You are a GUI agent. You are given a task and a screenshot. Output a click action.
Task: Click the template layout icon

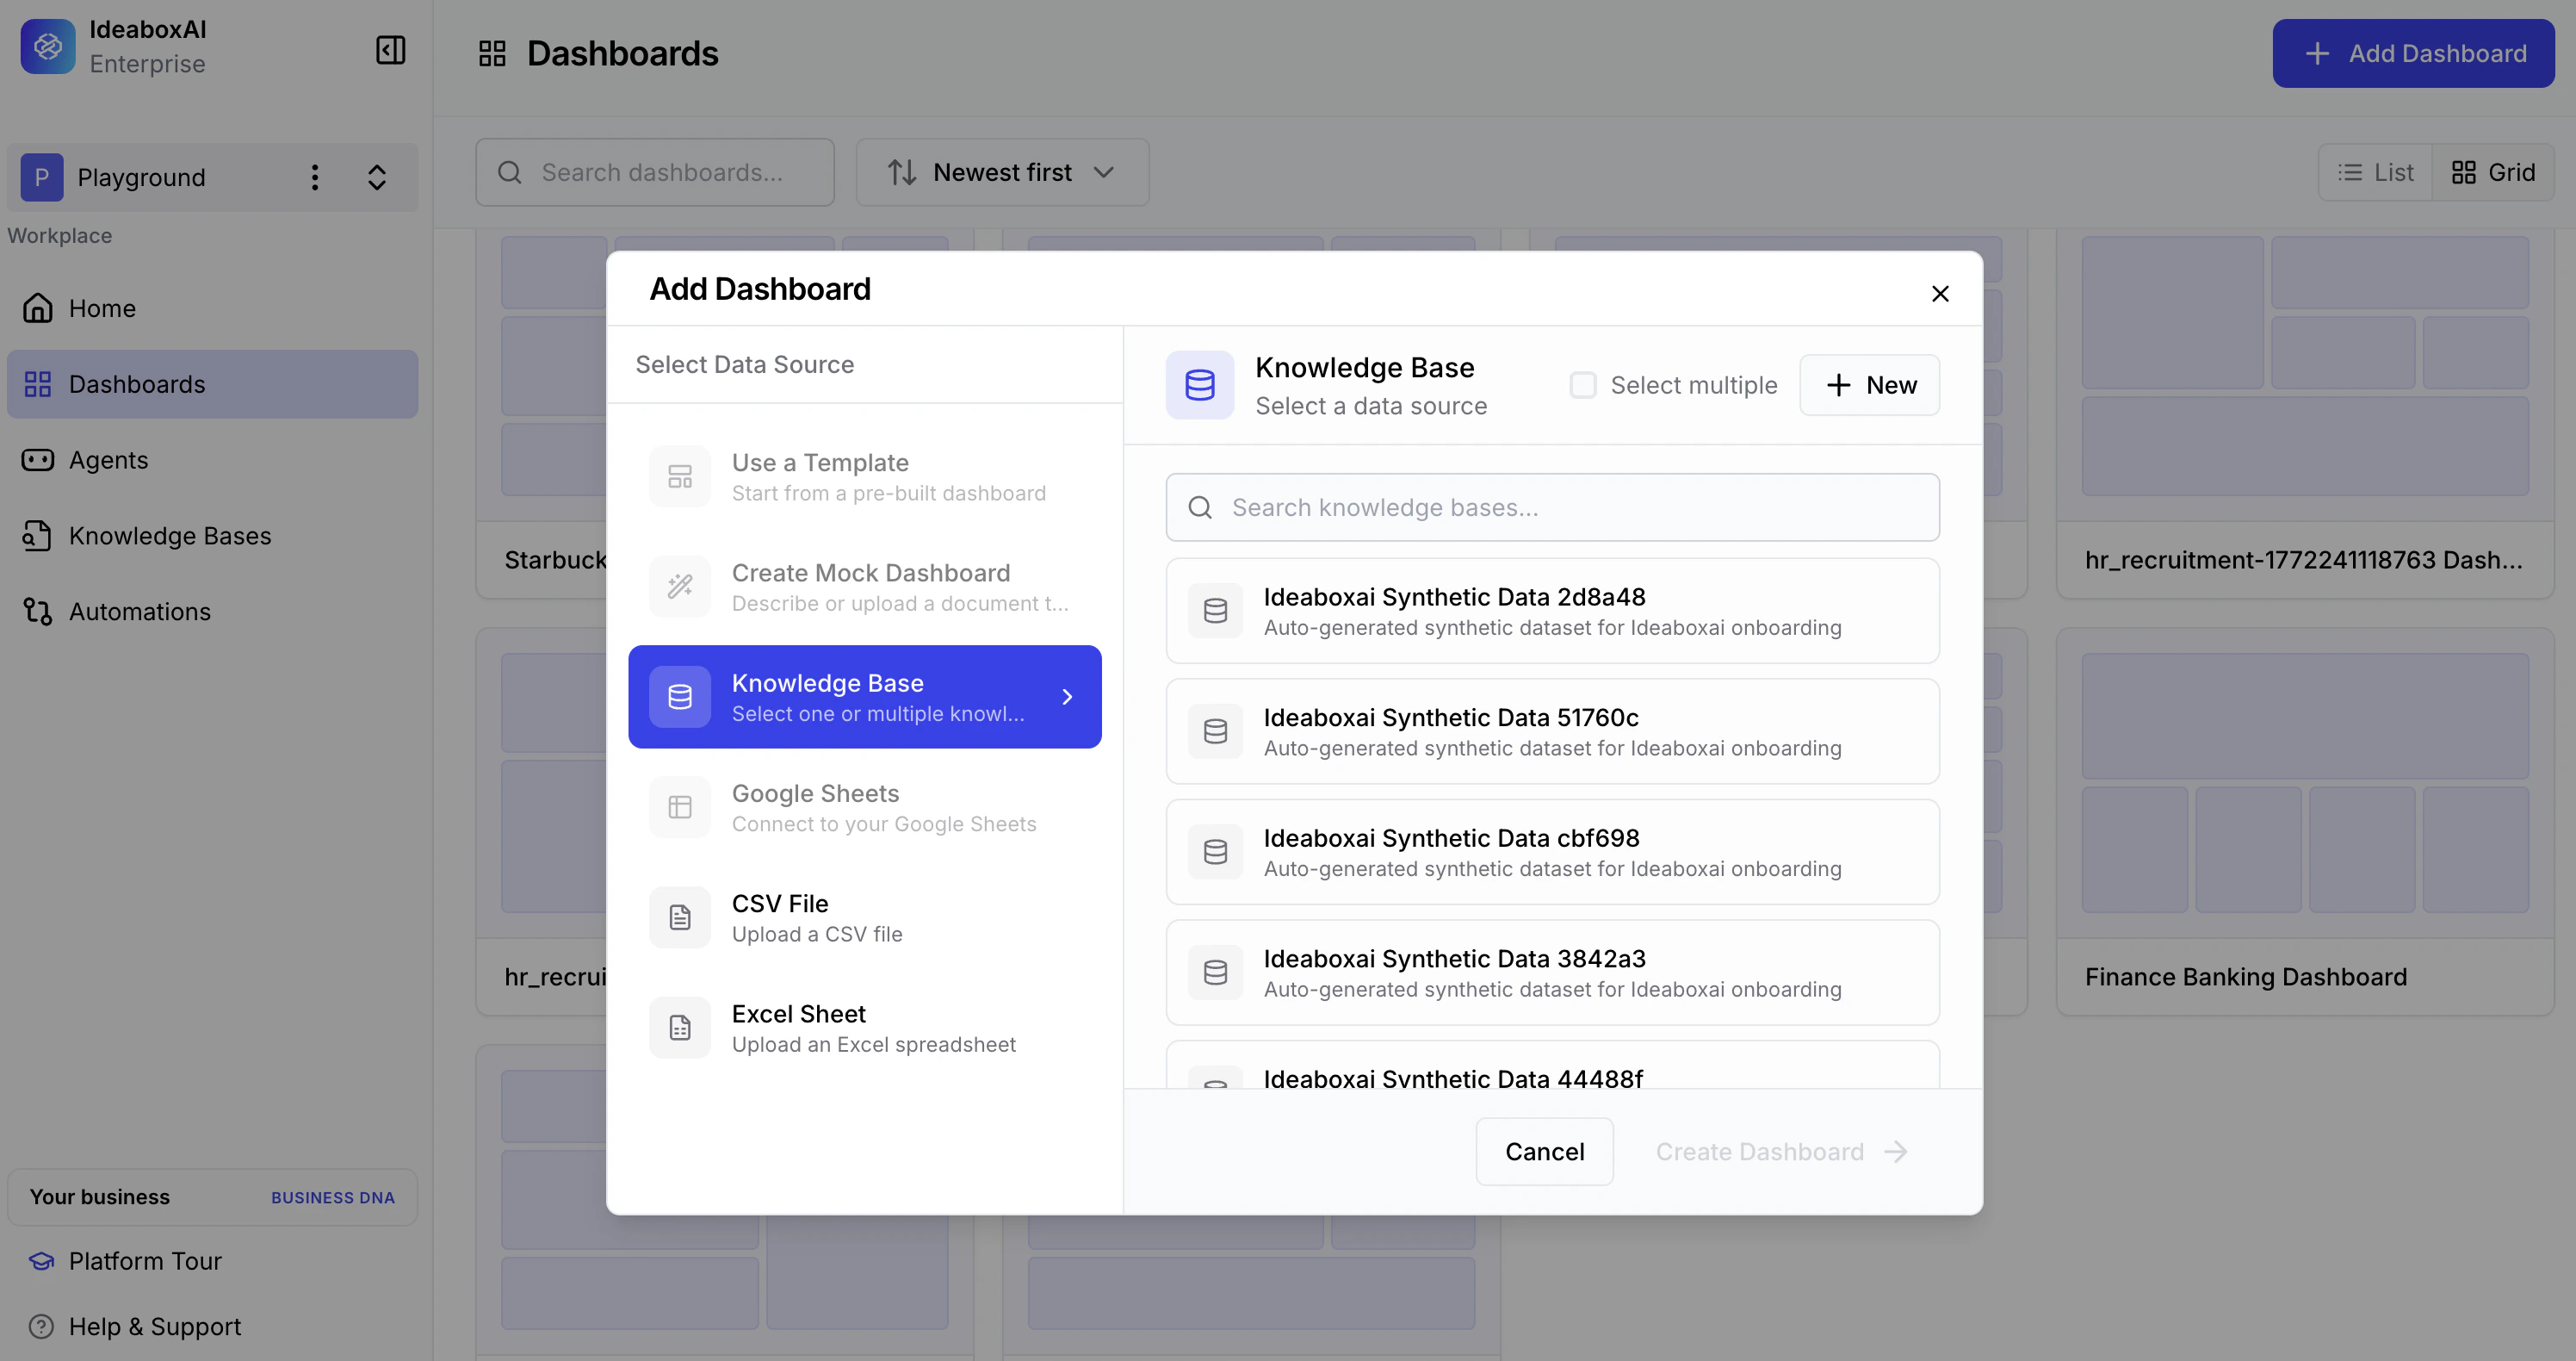point(680,476)
